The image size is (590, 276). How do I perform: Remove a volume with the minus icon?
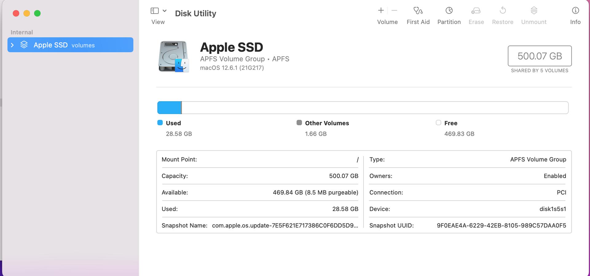pyautogui.click(x=394, y=10)
